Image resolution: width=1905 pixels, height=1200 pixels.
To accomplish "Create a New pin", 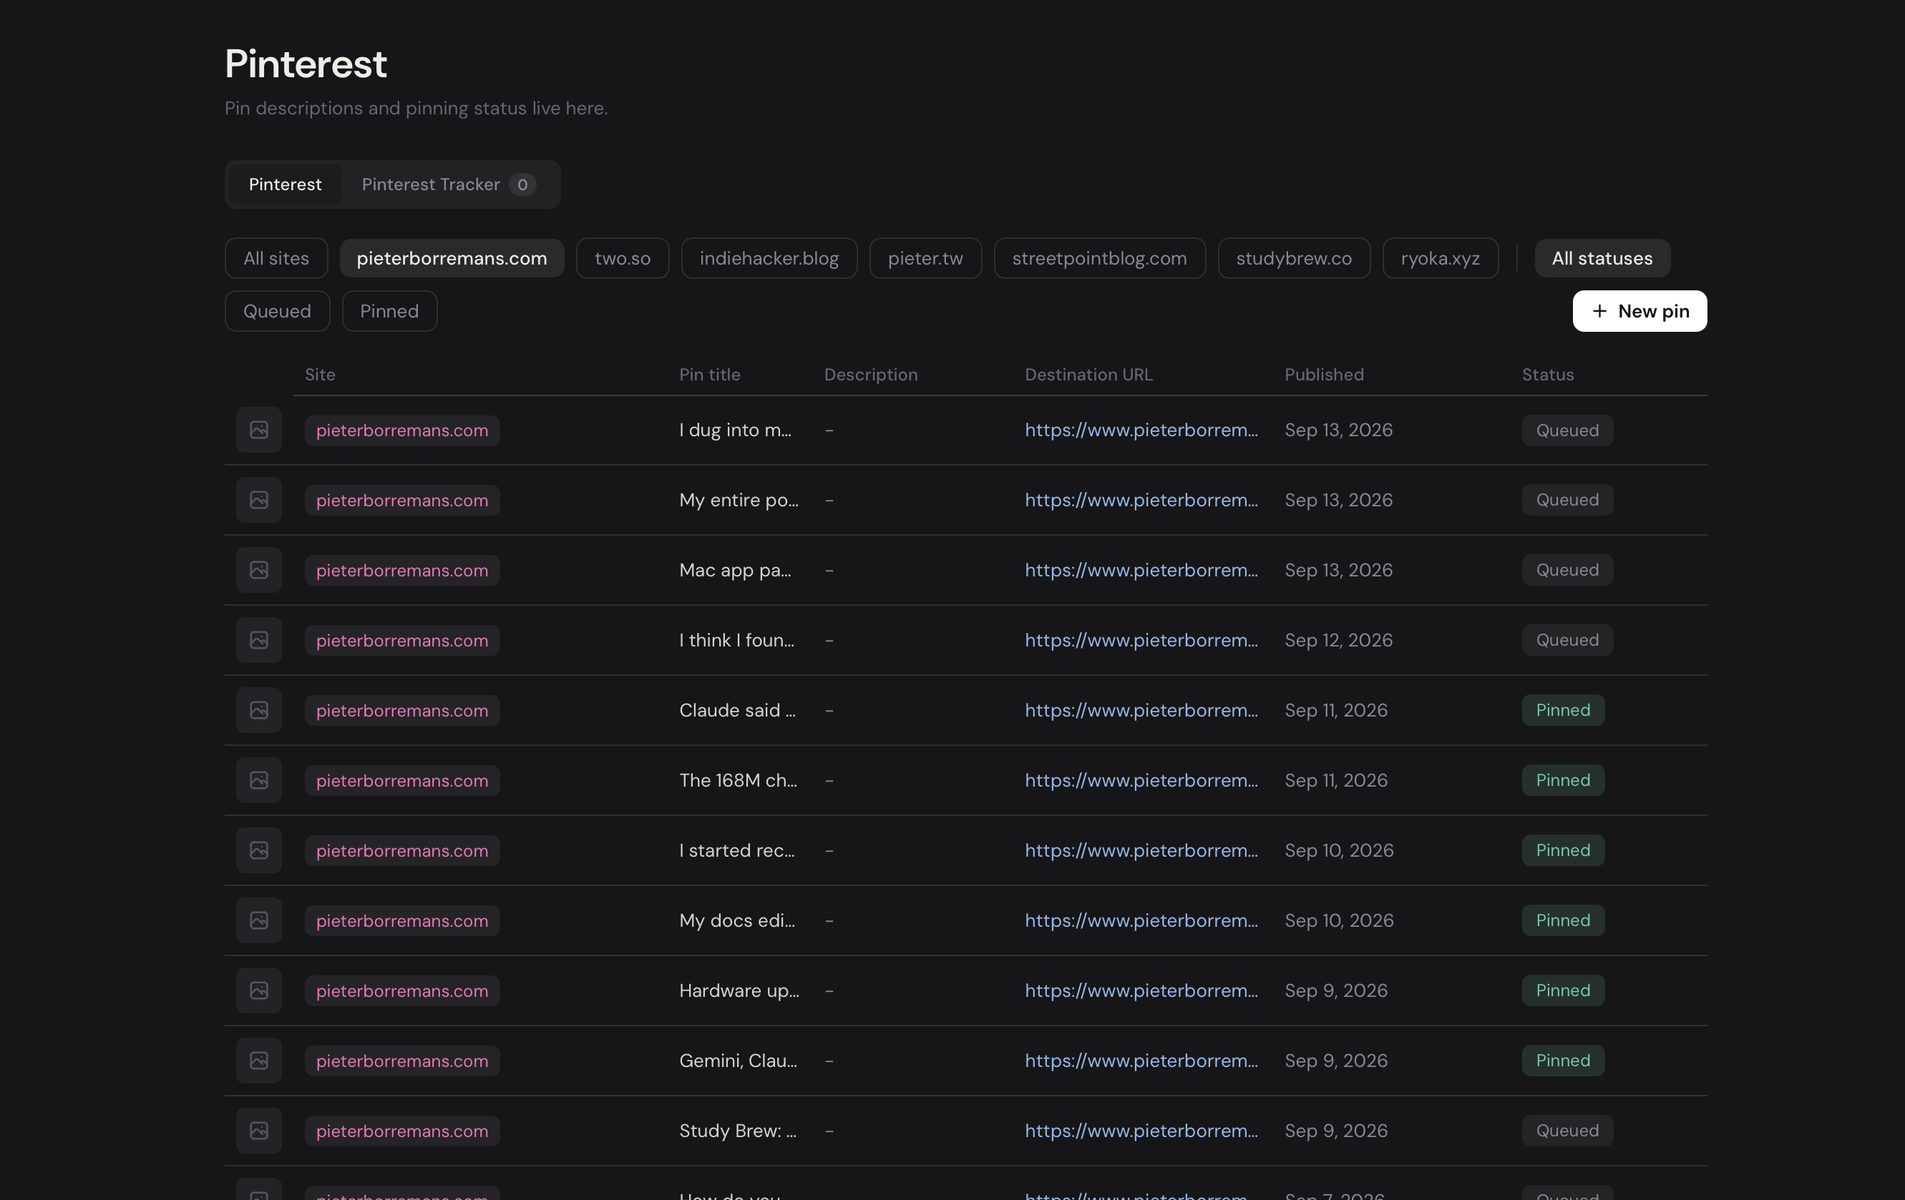I will point(1640,312).
